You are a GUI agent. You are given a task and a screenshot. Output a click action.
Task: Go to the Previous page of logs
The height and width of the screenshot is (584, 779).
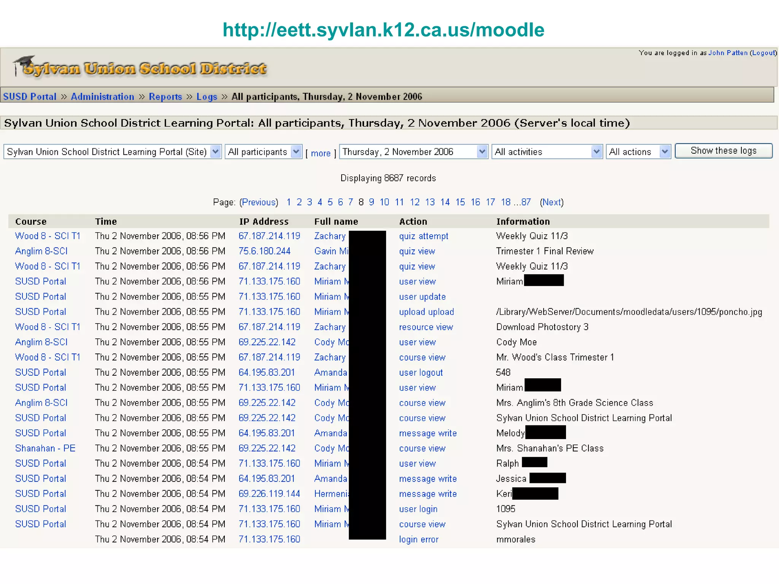259,202
